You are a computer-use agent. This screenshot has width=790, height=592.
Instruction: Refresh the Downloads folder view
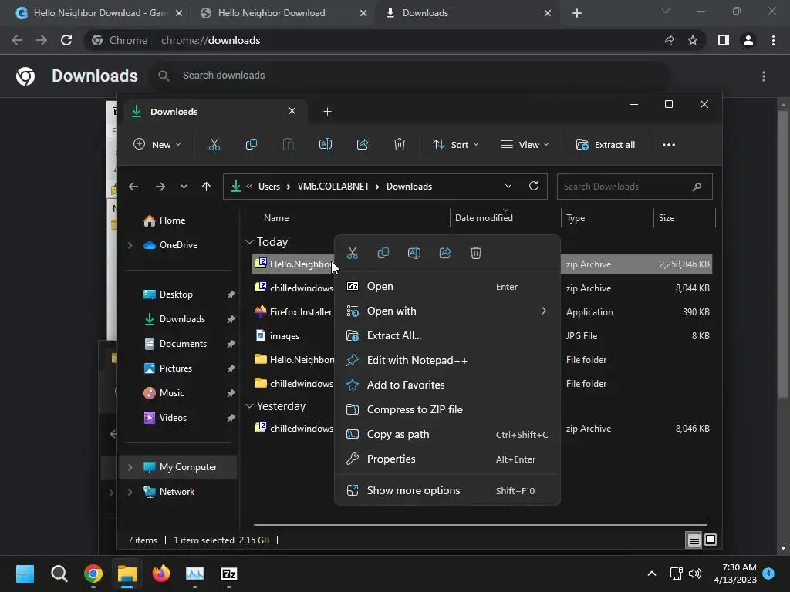(x=534, y=186)
